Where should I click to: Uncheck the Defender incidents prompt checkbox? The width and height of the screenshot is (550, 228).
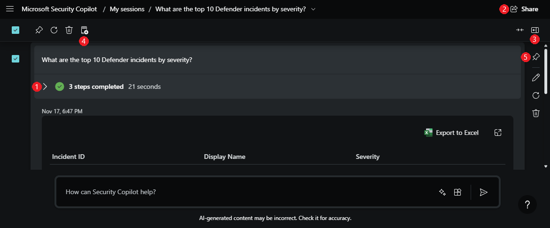point(15,59)
